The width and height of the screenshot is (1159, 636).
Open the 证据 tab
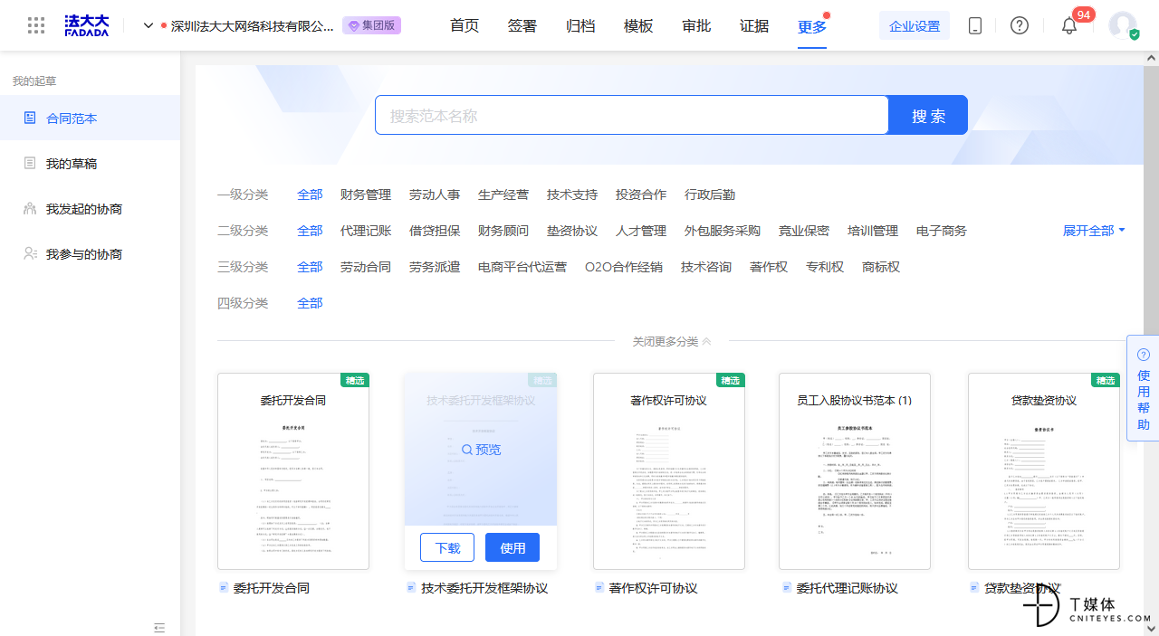coord(754,26)
